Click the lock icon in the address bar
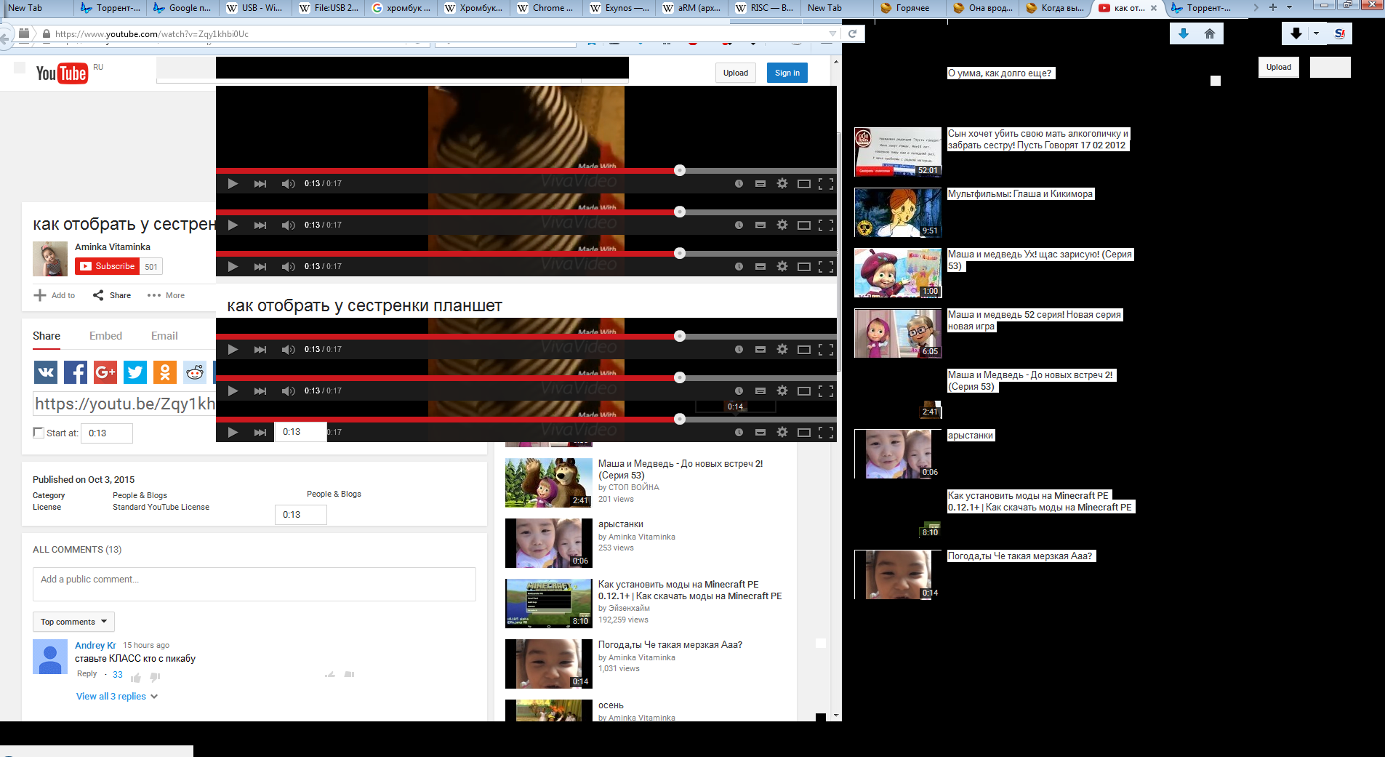 pyautogui.click(x=47, y=33)
